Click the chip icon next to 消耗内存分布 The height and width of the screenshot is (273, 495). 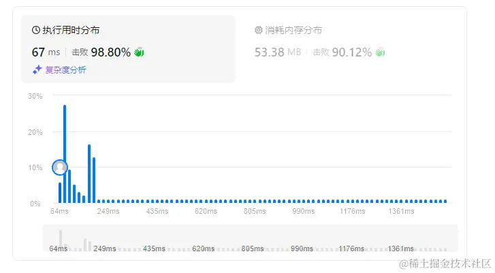pyautogui.click(x=259, y=30)
